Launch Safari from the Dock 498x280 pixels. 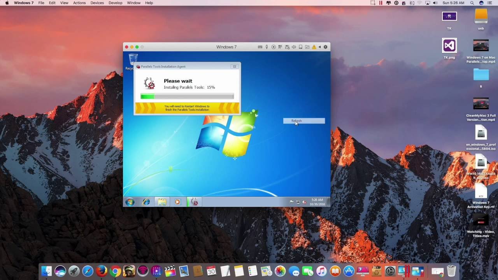(88, 271)
